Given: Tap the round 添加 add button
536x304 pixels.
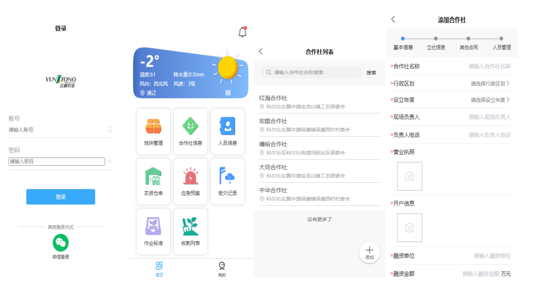Looking at the screenshot, I should [369, 252].
